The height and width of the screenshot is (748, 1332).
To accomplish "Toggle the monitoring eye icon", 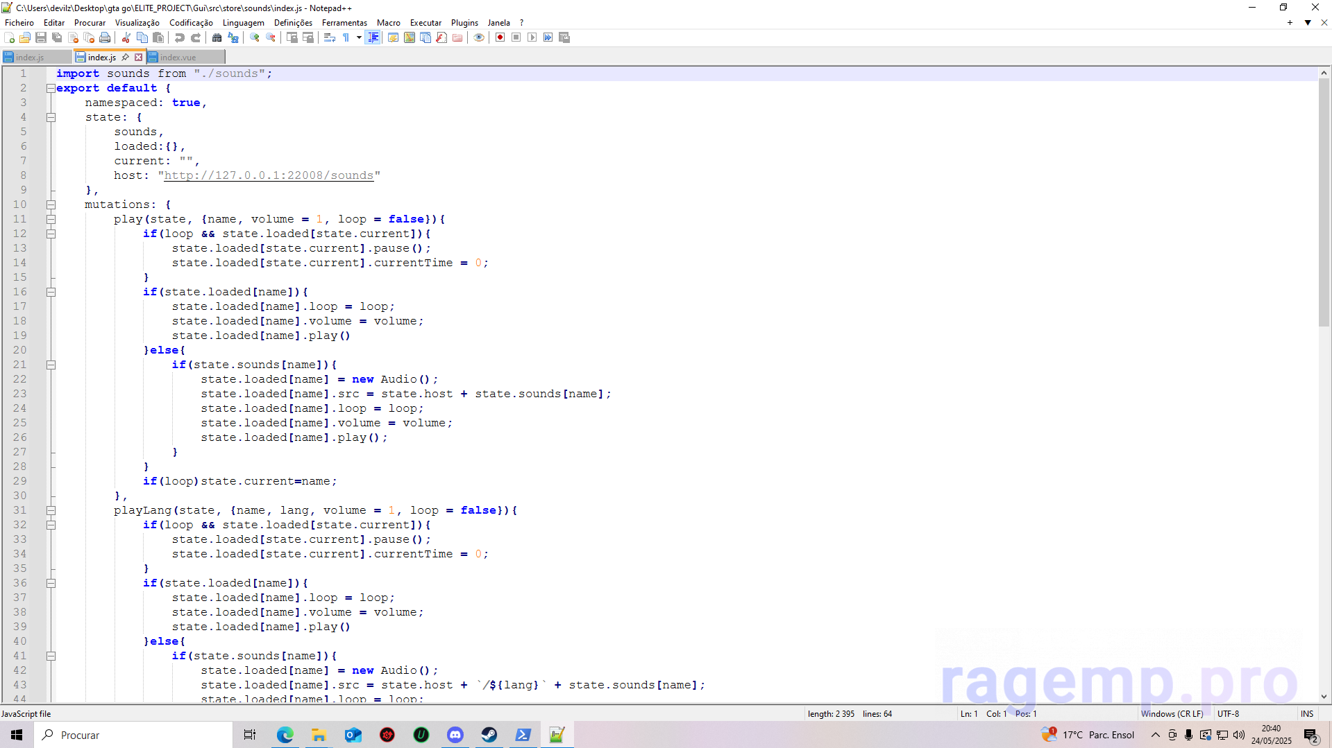I will point(479,37).
